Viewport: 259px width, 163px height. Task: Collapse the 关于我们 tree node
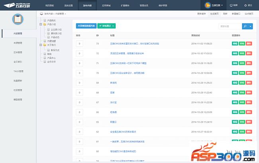click(41, 46)
